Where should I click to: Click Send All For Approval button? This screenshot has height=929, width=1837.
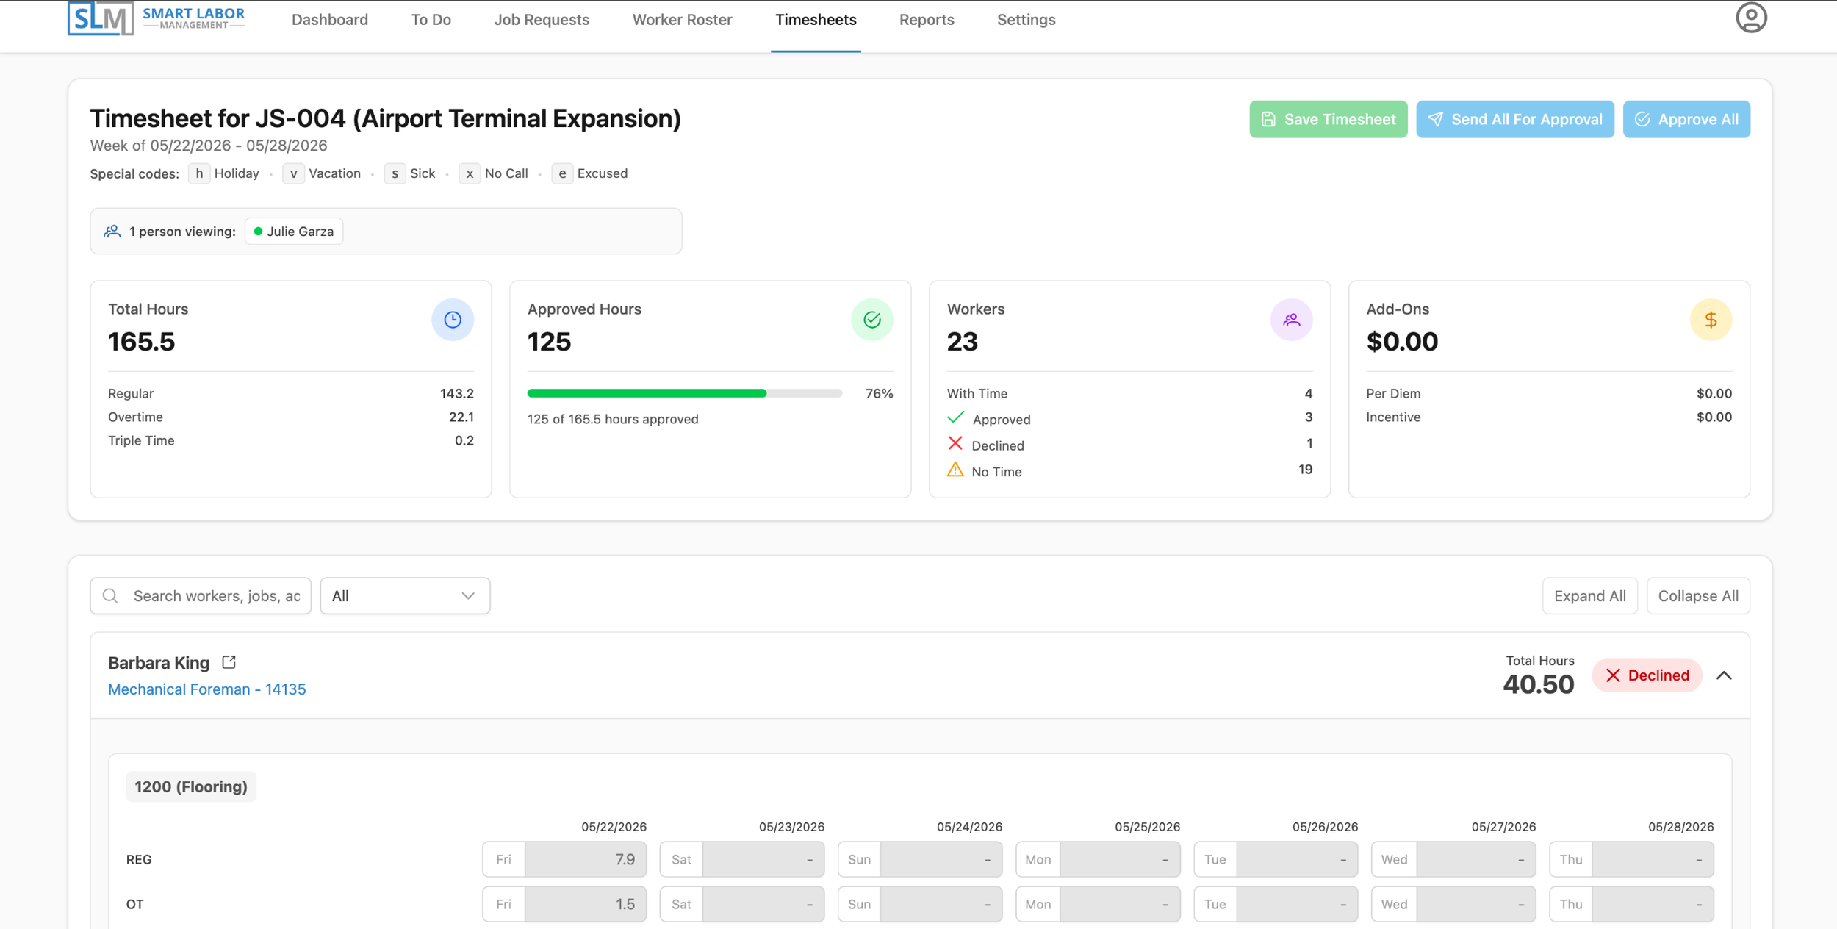1514,119
